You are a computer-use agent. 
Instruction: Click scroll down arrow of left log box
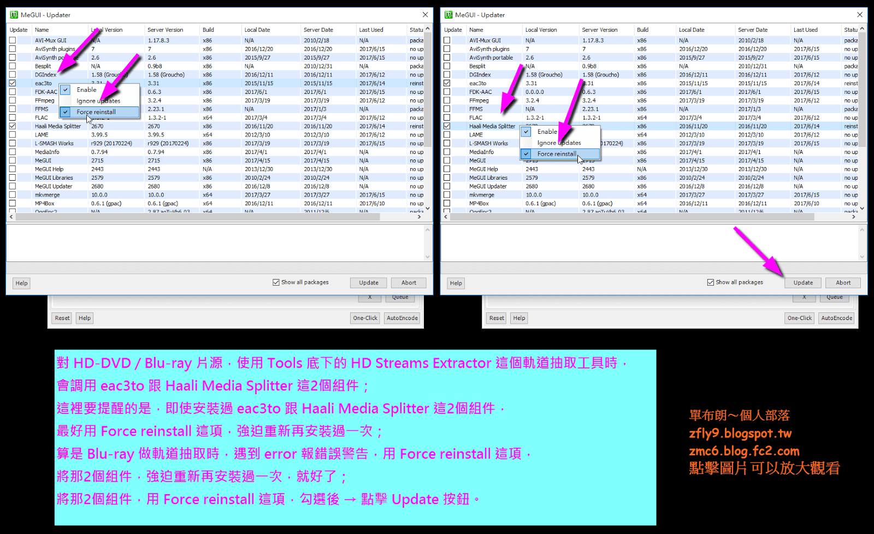[428, 257]
